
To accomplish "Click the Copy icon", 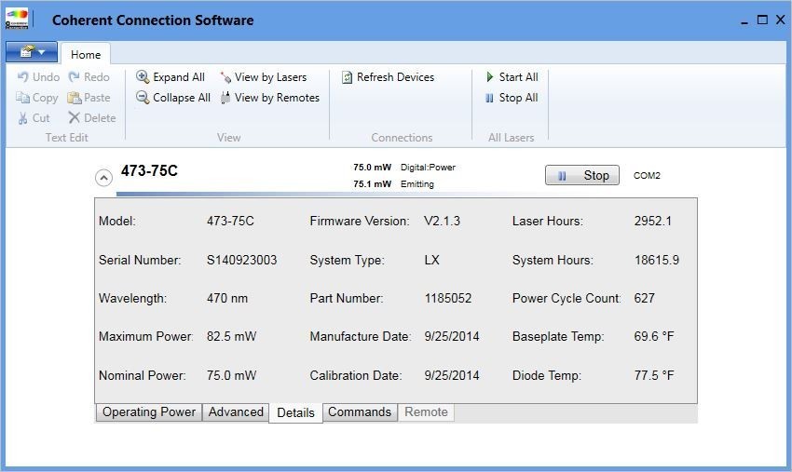I will (x=22, y=98).
